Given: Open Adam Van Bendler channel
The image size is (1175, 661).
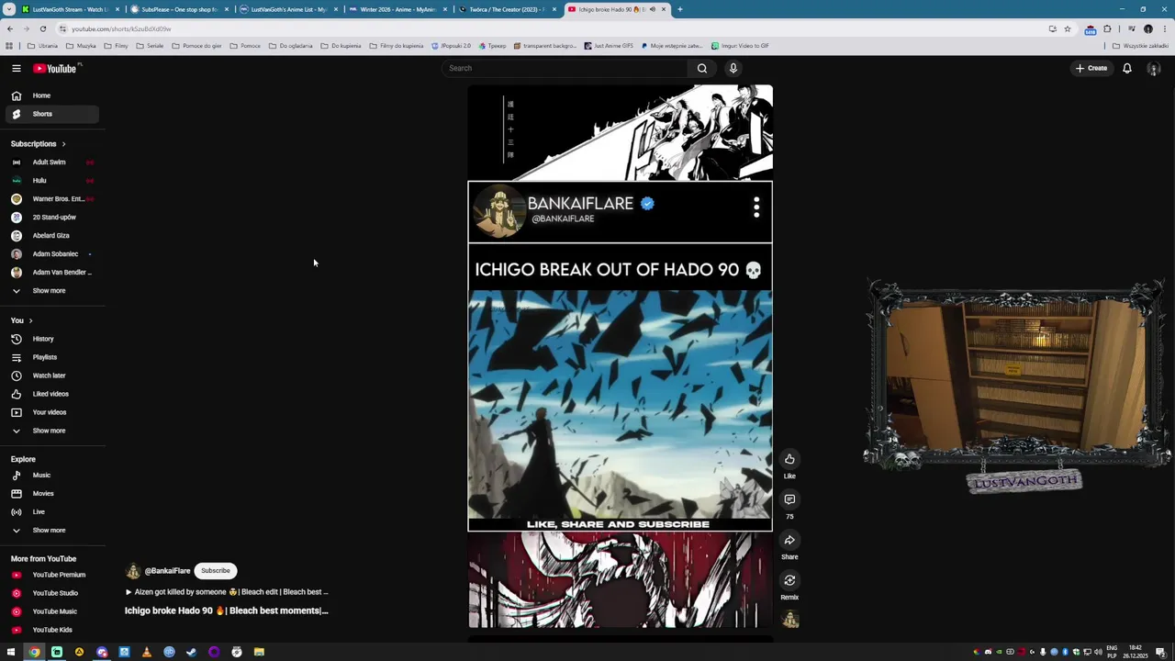Looking at the screenshot, I should [50, 273].
